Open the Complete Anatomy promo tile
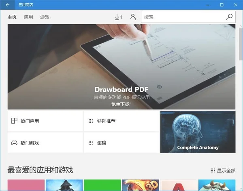The height and width of the screenshot is (191, 243). (x=198, y=132)
